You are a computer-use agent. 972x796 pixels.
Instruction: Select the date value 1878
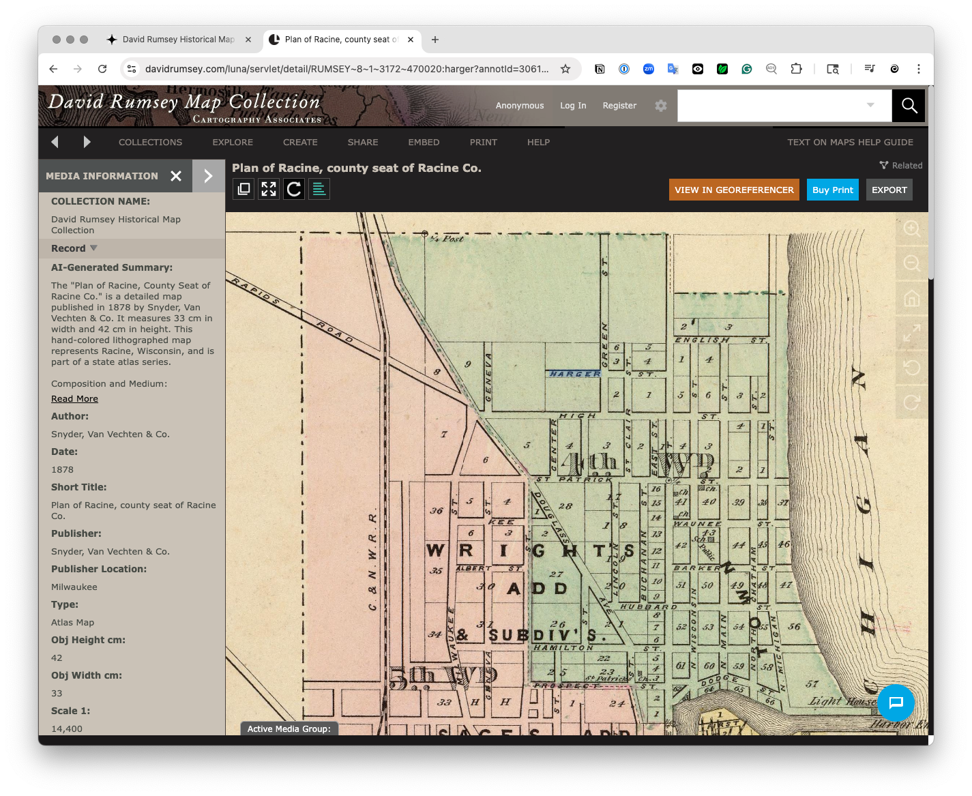pos(62,470)
